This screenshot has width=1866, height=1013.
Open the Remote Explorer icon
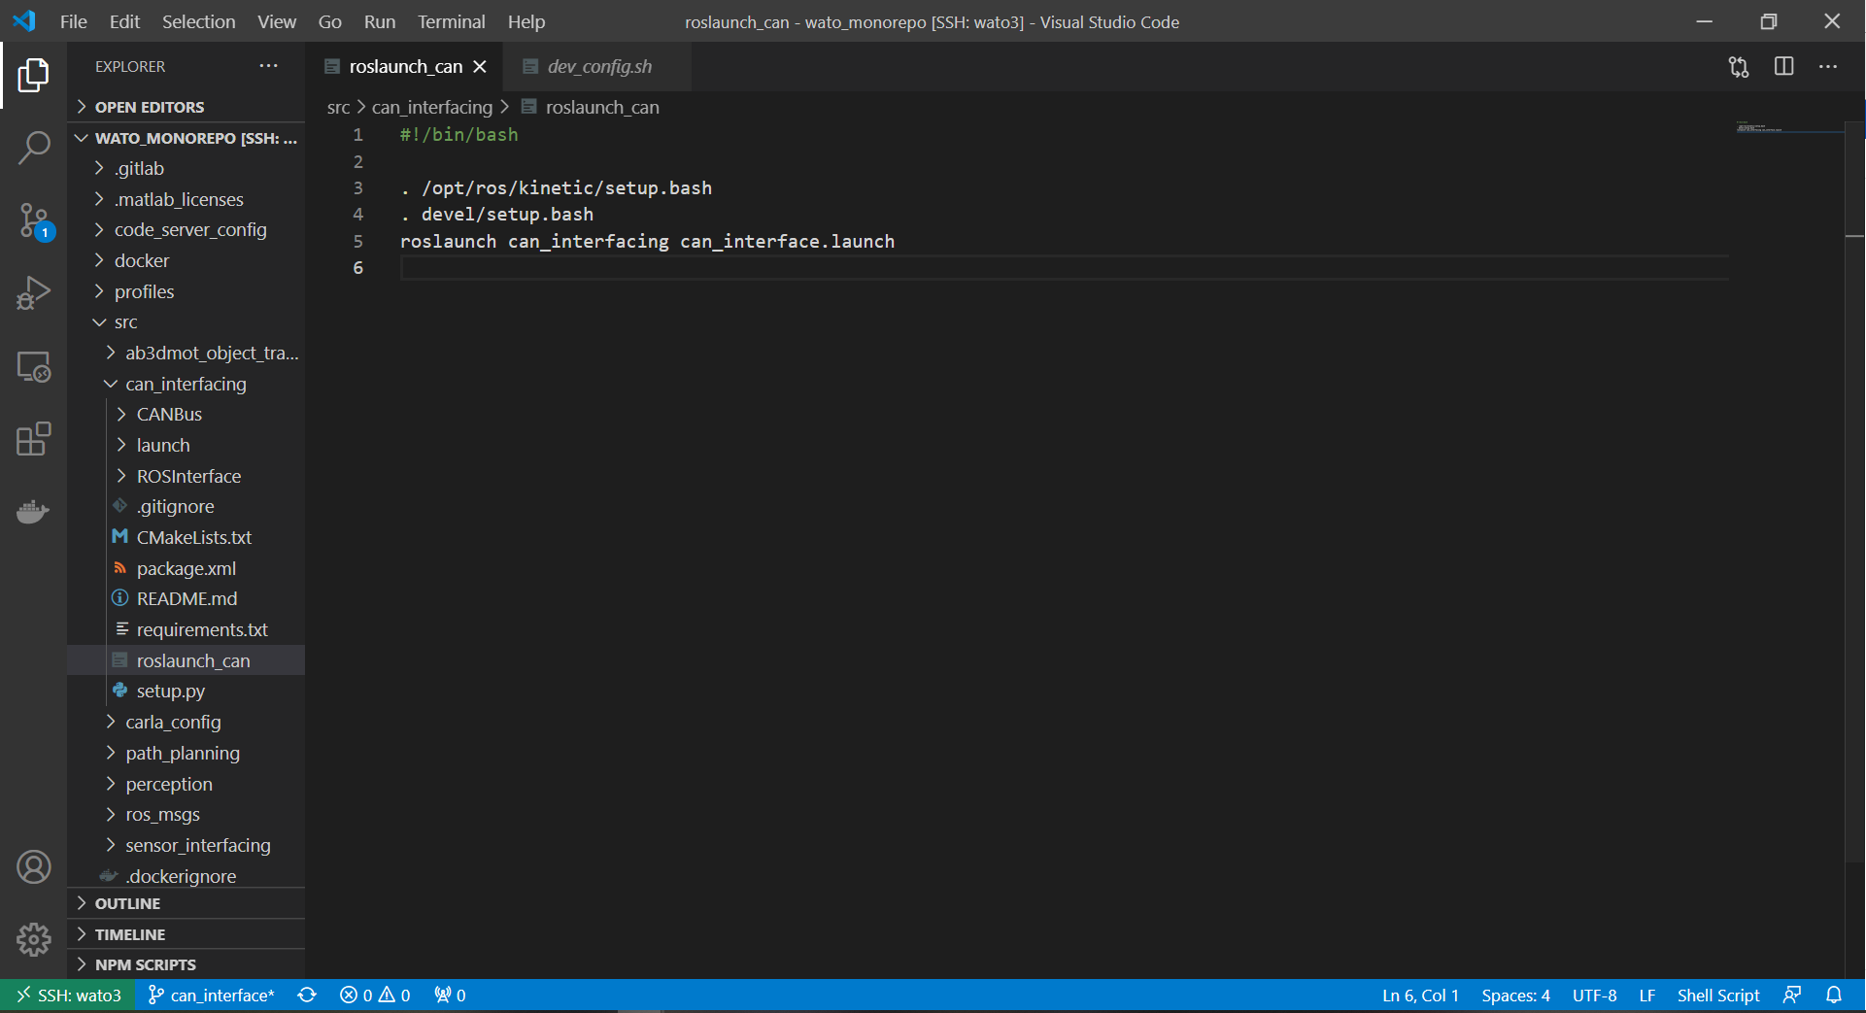pos(33,366)
